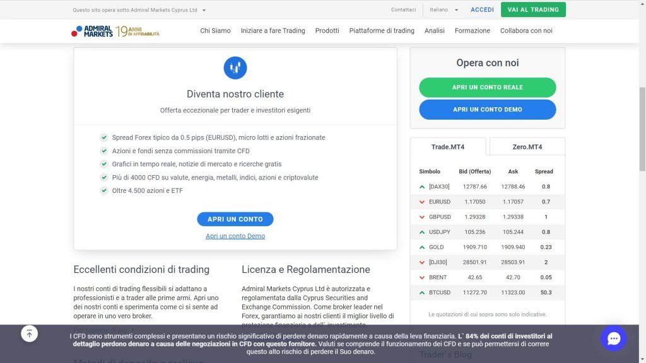Open the Chi Siamo menu
This screenshot has height=363, width=646.
(x=216, y=30)
